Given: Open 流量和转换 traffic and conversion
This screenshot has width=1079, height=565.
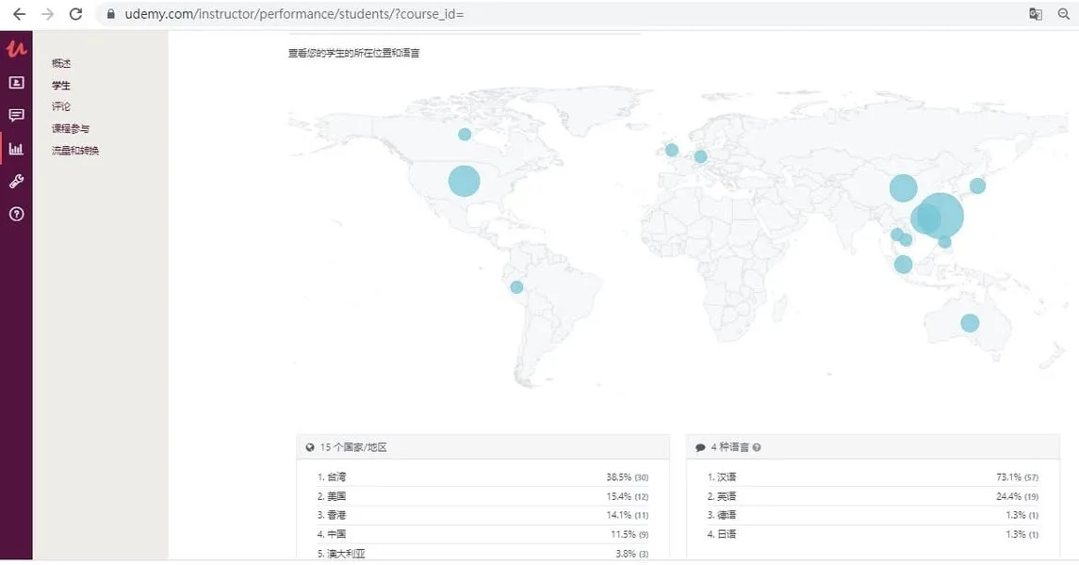Looking at the screenshot, I should coord(75,151).
